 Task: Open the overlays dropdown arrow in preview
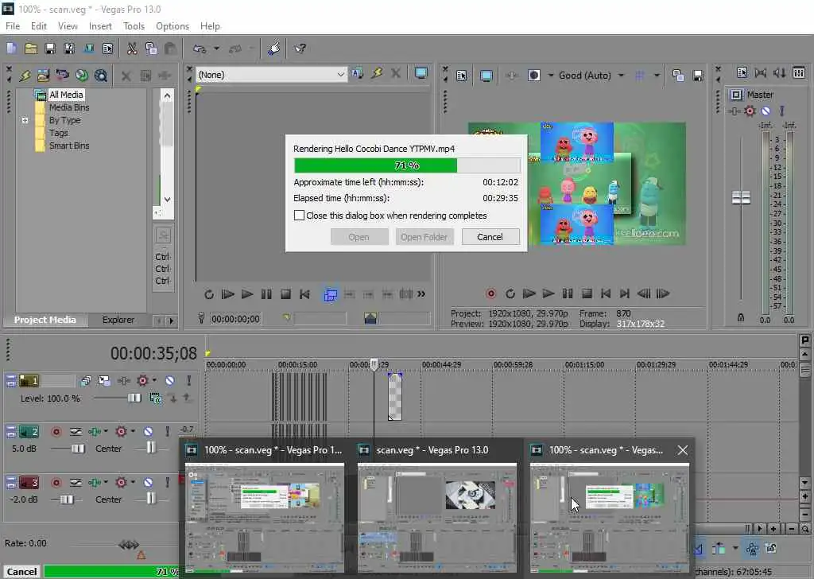click(657, 76)
